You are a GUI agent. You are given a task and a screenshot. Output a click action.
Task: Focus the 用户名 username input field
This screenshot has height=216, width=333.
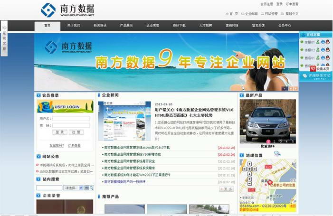71,118
